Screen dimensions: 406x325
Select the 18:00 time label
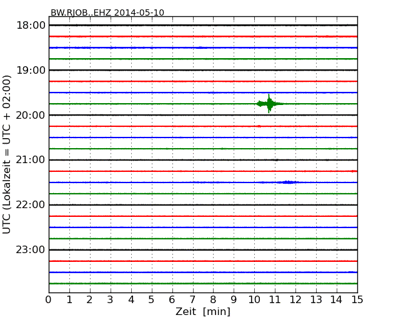[31, 26]
